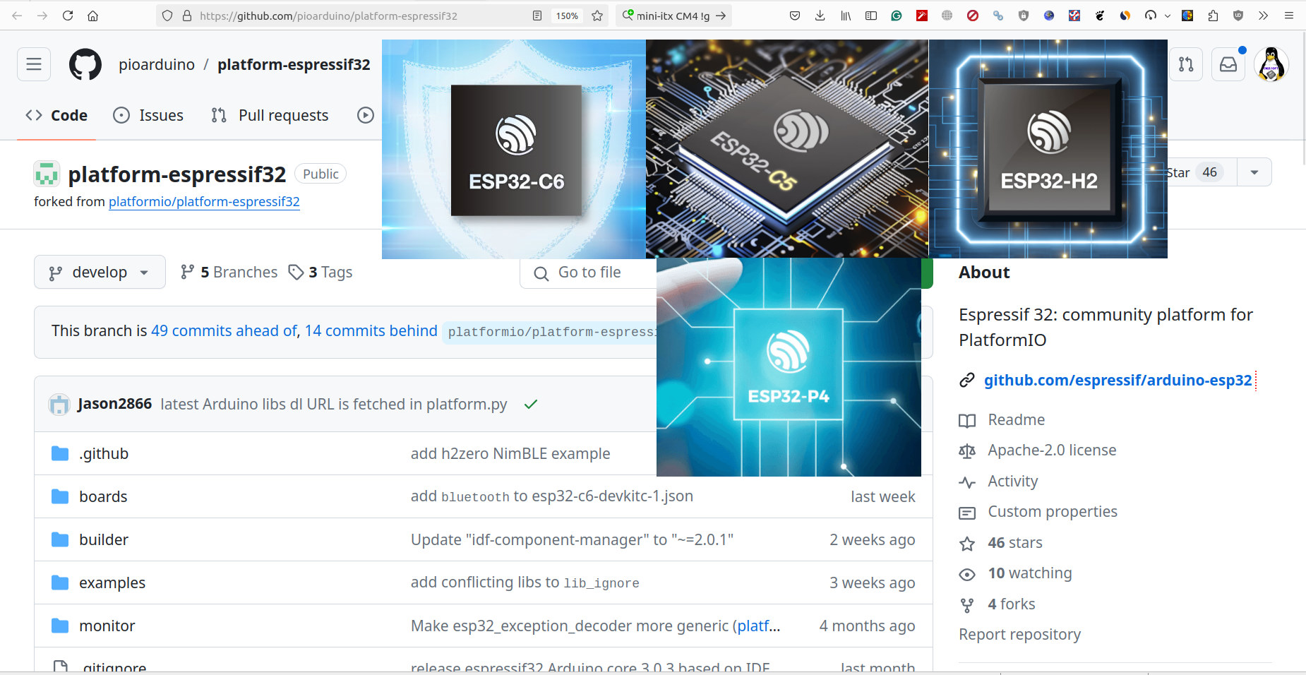The image size is (1306, 675).
Task: Go to GitHub homepage via Octocat logo
Action: click(x=85, y=64)
